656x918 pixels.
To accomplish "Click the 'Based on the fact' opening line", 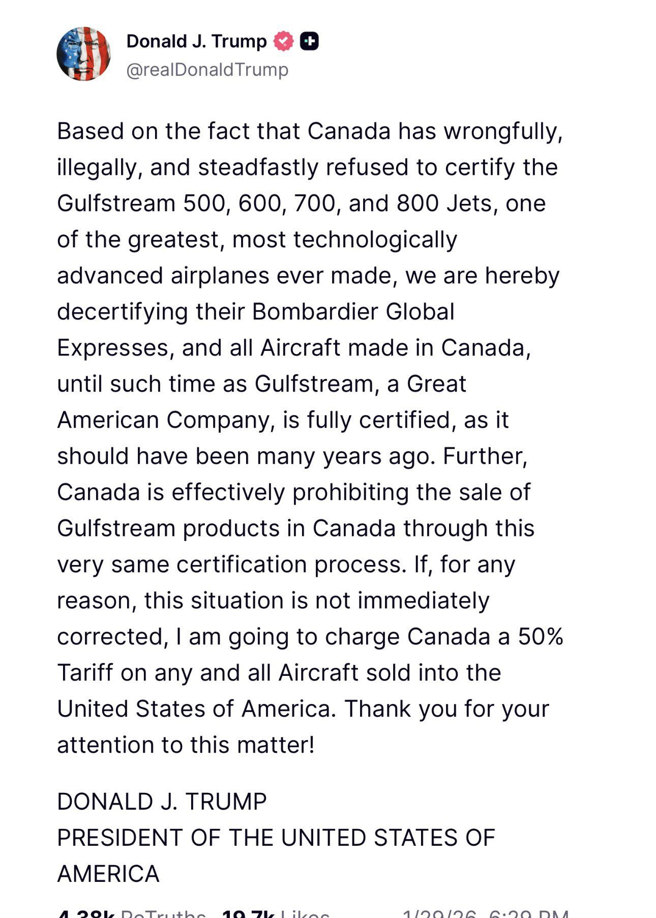I will [x=310, y=131].
